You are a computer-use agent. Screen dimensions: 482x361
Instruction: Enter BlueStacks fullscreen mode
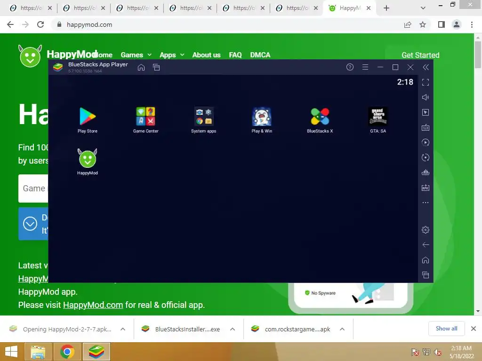[426, 82]
